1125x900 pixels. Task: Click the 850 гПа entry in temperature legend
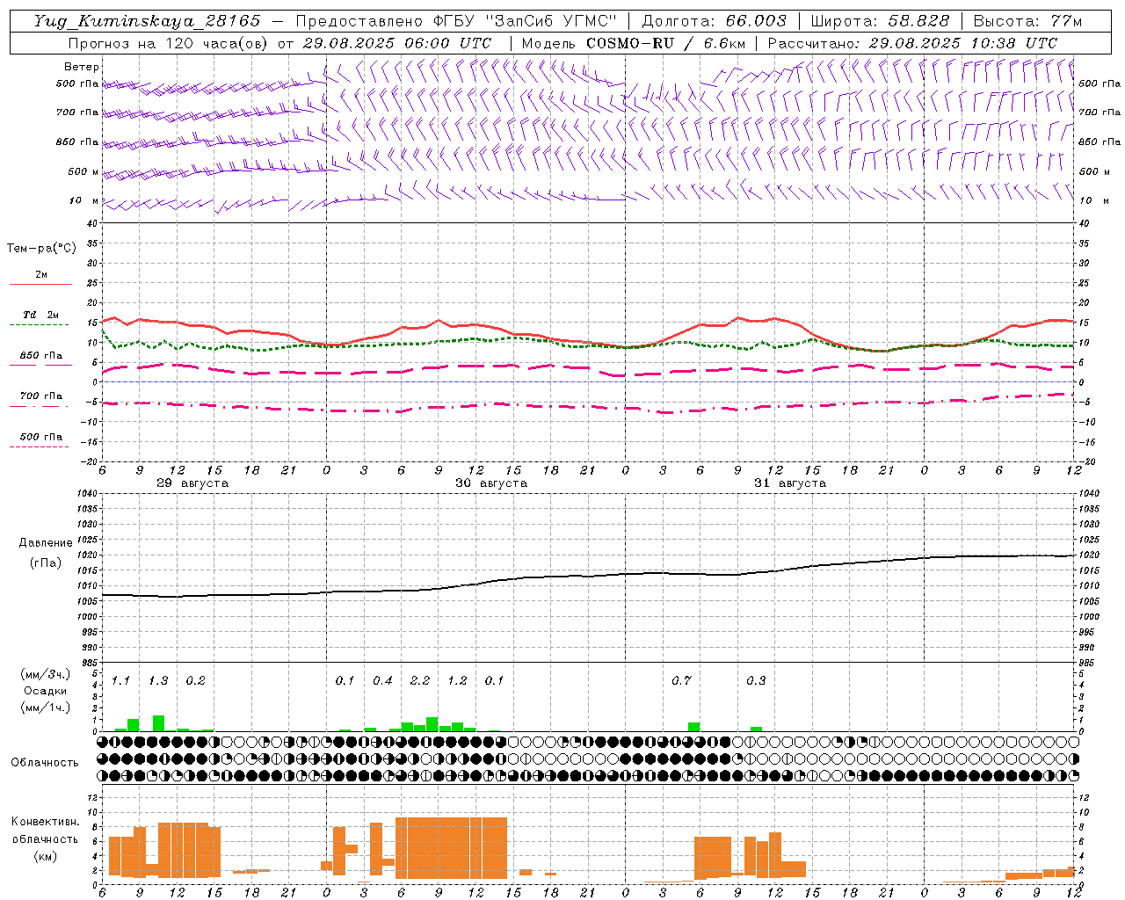pos(40,355)
